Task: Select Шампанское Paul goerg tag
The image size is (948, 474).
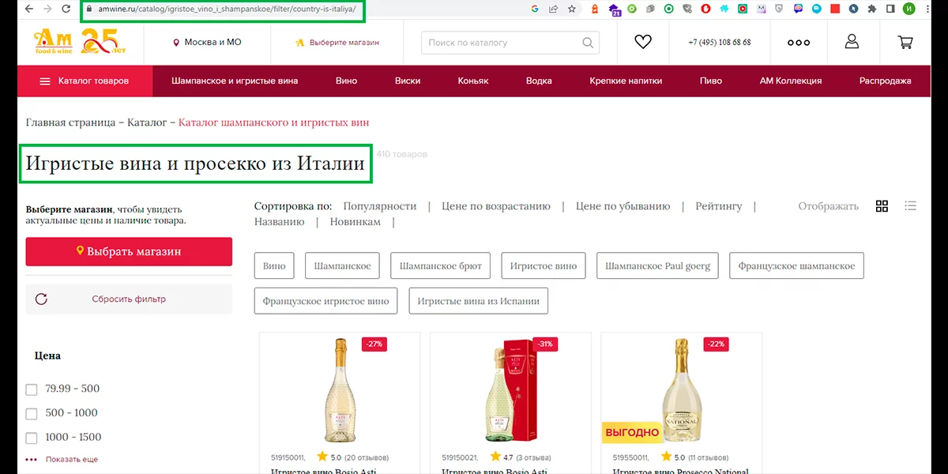Action: tap(657, 266)
